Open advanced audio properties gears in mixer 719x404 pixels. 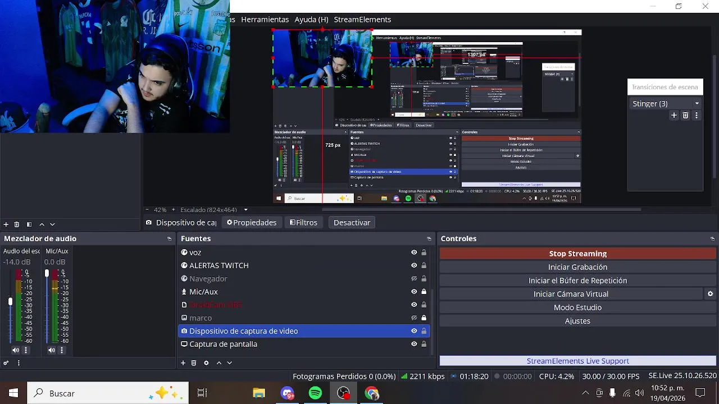pyautogui.click(x=6, y=363)
